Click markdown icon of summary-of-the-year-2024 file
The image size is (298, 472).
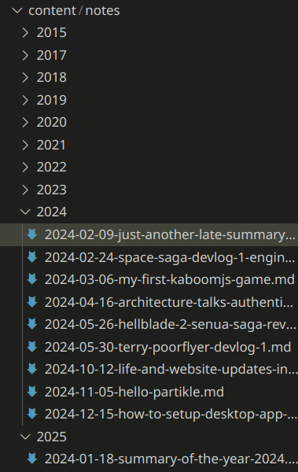coord(32,459)
